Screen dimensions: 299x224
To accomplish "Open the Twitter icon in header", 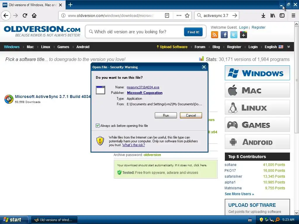I will [234, 35].
